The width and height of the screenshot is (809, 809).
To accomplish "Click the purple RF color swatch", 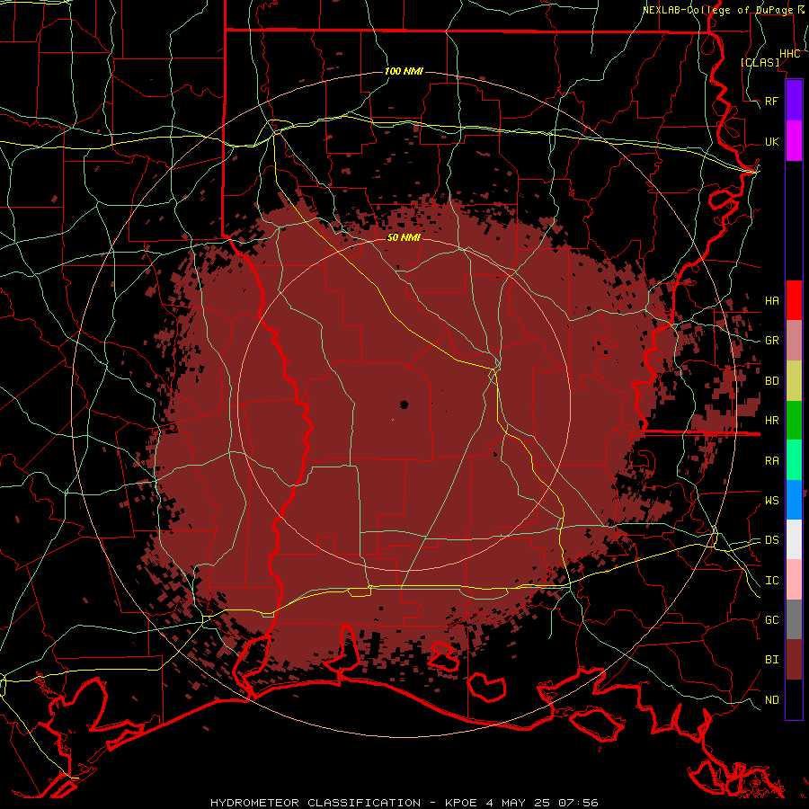I will pos(794,101).
